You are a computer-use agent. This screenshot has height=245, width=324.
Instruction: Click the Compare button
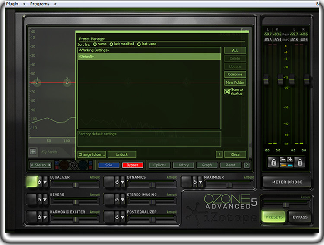coord(235,74)
